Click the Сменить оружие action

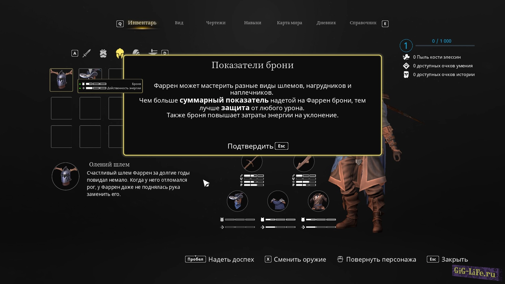(x=300, y=260)
